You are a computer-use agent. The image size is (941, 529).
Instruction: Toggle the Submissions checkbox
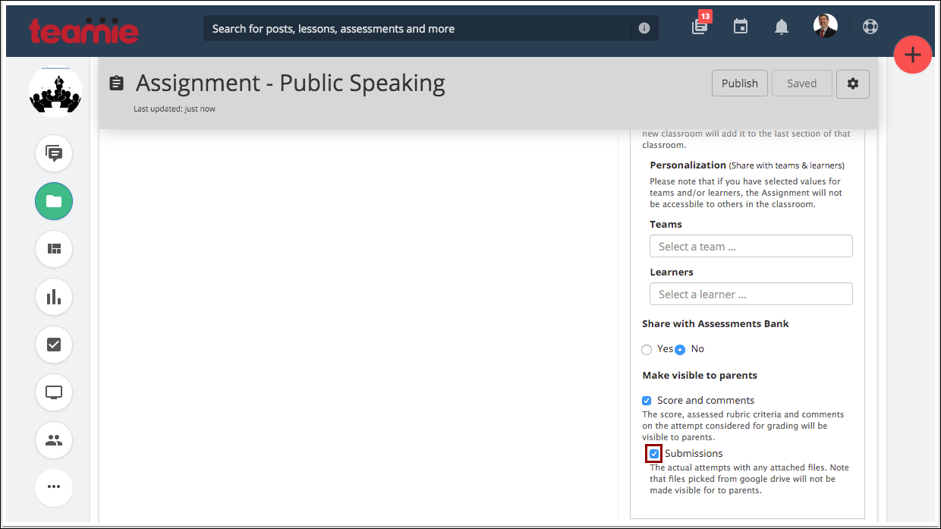[654, 454]
